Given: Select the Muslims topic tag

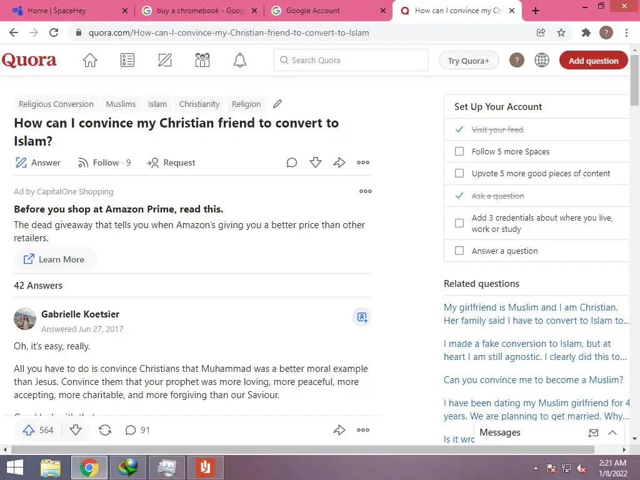Looking at the screenshot, I should click(121, 104).
